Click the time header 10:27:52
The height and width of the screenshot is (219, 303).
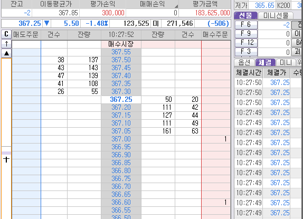[121, 35]
